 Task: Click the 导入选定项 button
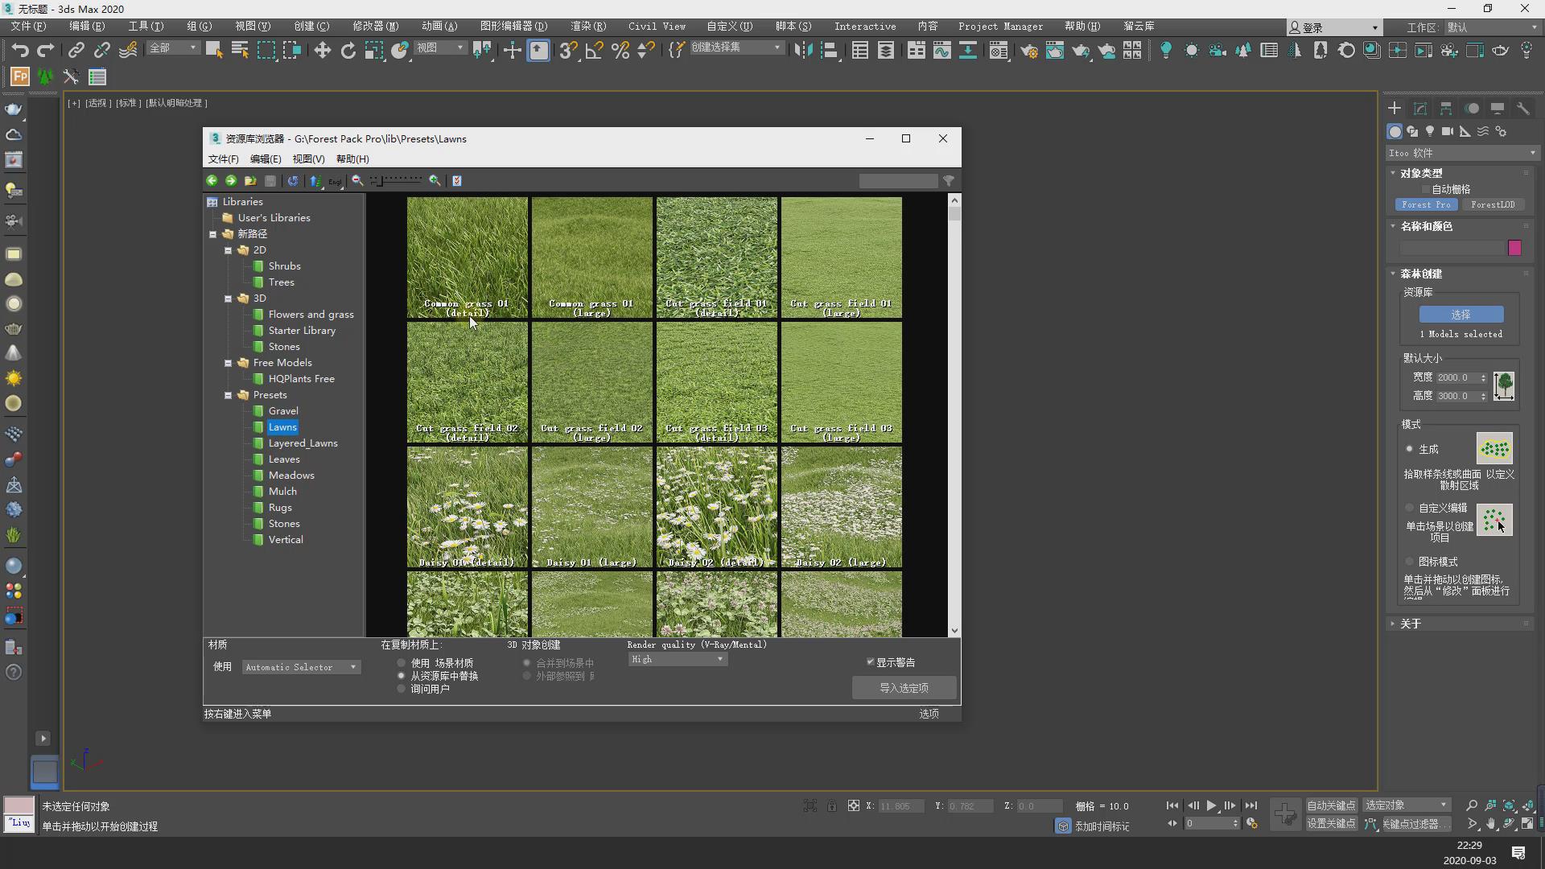click(x=904, y=688)
